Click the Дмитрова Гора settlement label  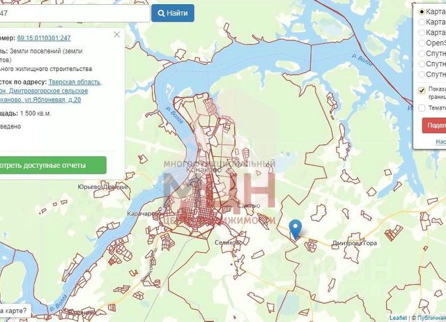pyautogui.click(x=355, y=243)
